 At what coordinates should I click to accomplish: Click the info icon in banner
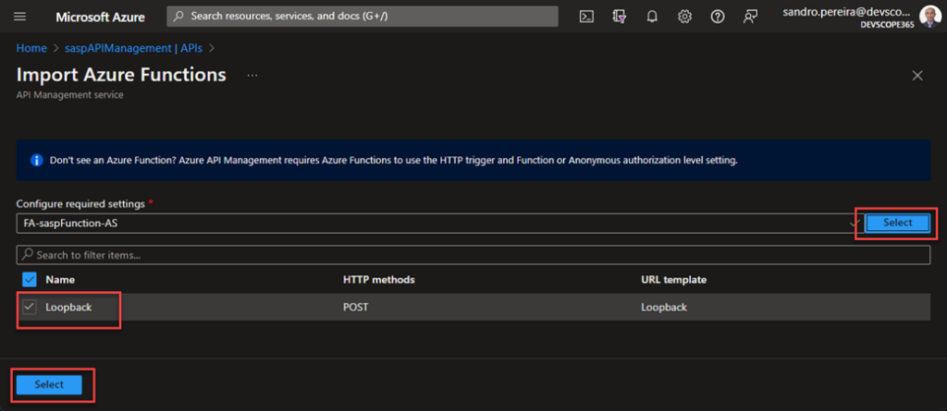click(x=37, y=160)
